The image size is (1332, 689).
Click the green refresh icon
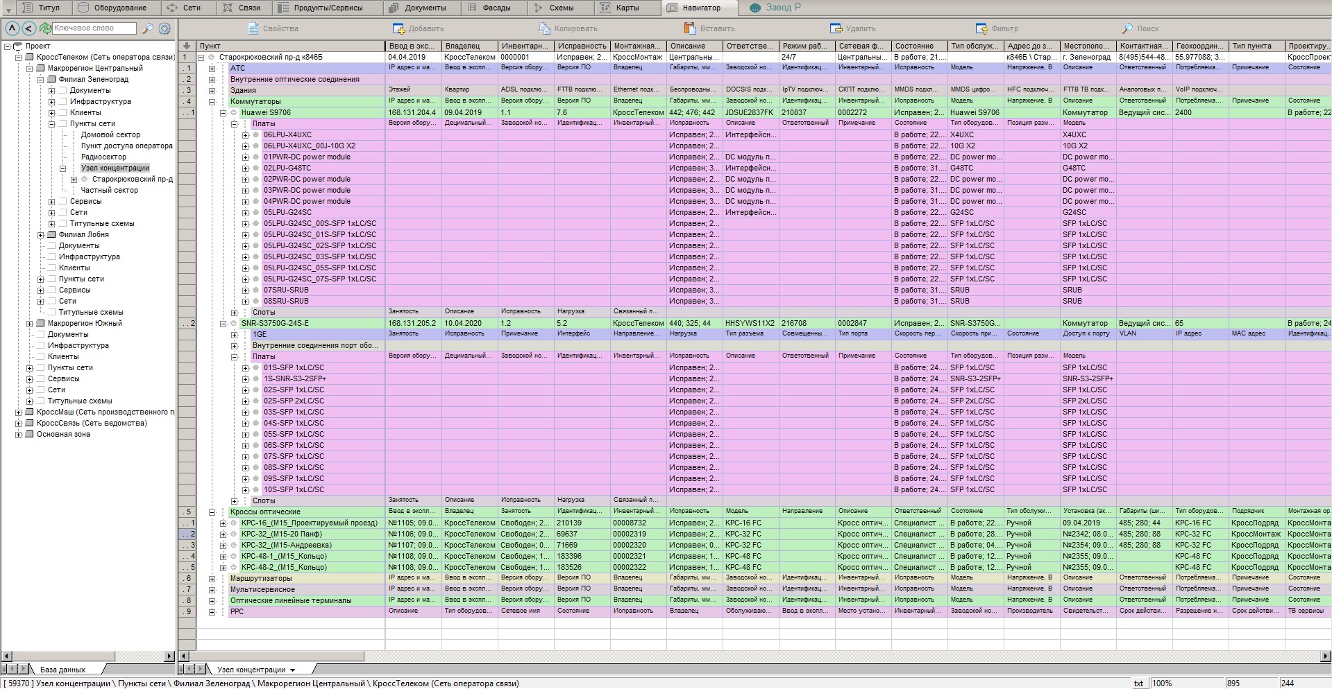click(x=45, y=28)
